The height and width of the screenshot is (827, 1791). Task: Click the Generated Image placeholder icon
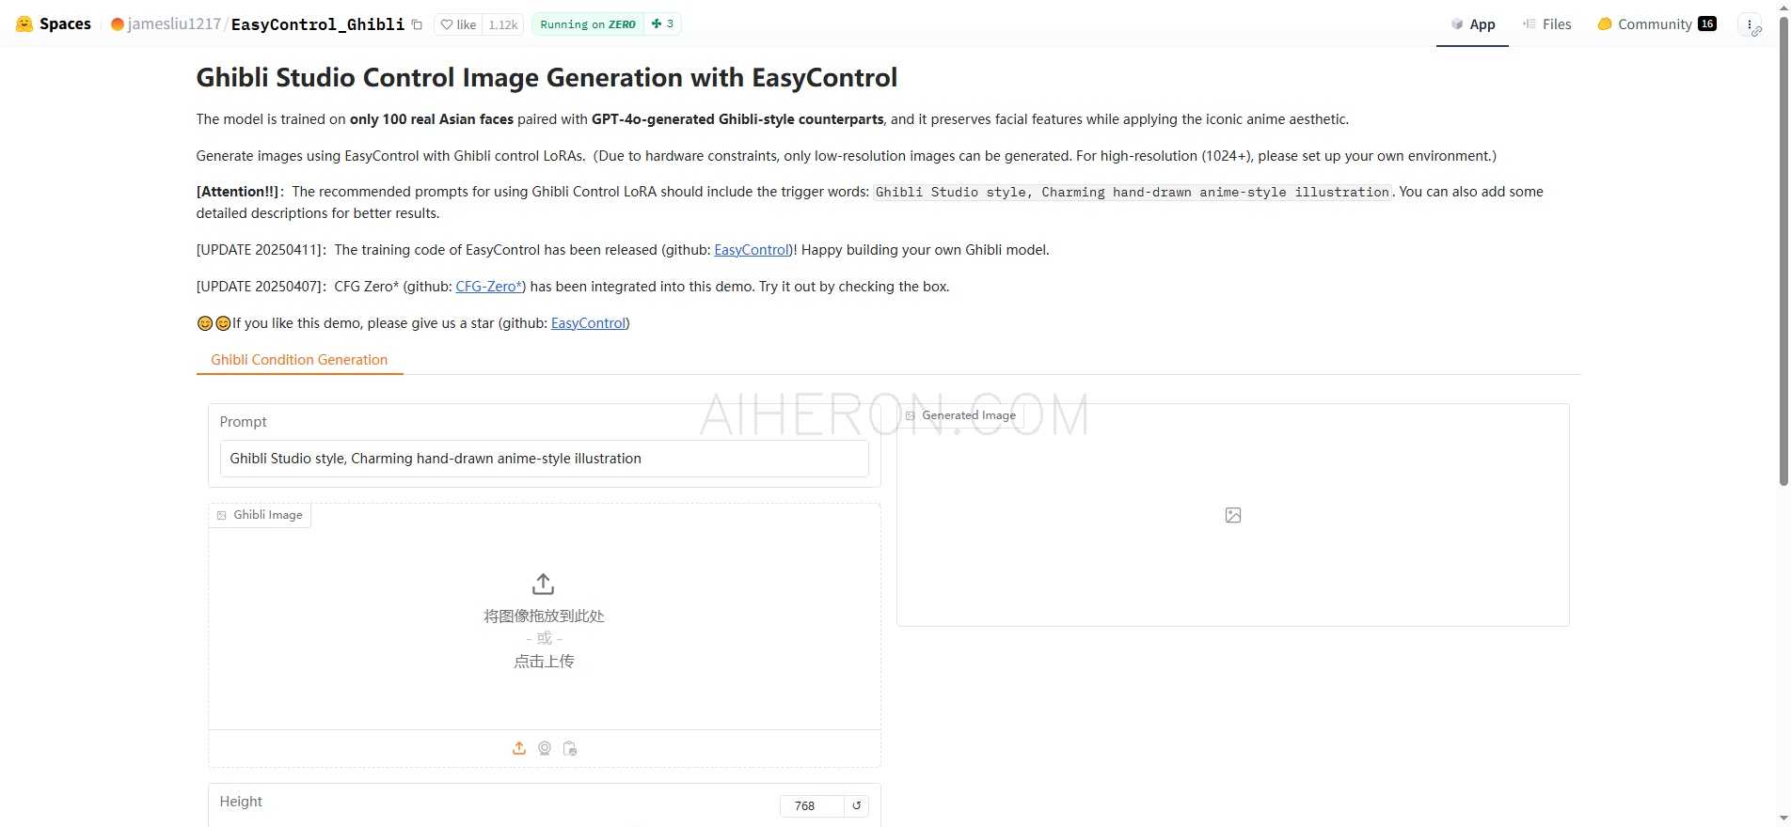coord(1233,515)
